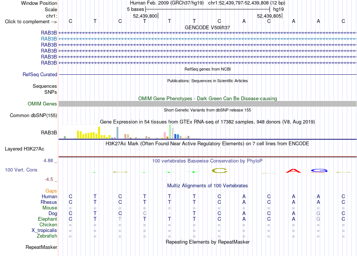This screenshot has width=357, height=256.
Task: Click the 5 bases scale bar
Action: [x=207, y=9]
